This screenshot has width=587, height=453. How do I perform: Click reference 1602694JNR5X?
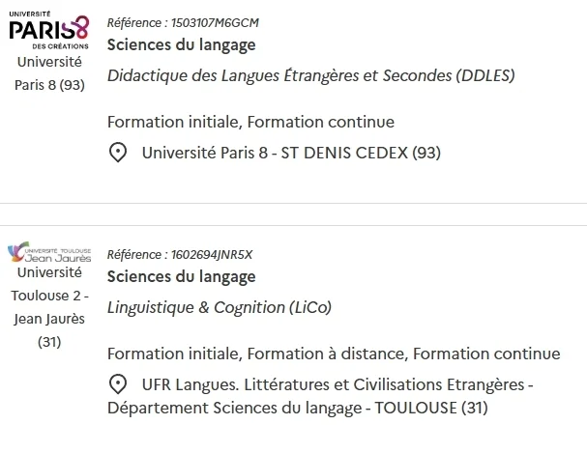coord(180,255)
